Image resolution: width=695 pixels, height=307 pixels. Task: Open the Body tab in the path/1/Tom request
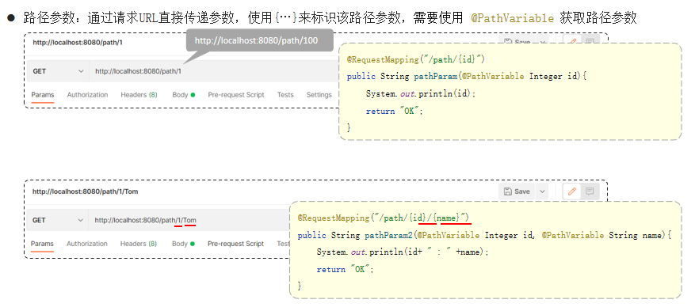tap(183, 244)
